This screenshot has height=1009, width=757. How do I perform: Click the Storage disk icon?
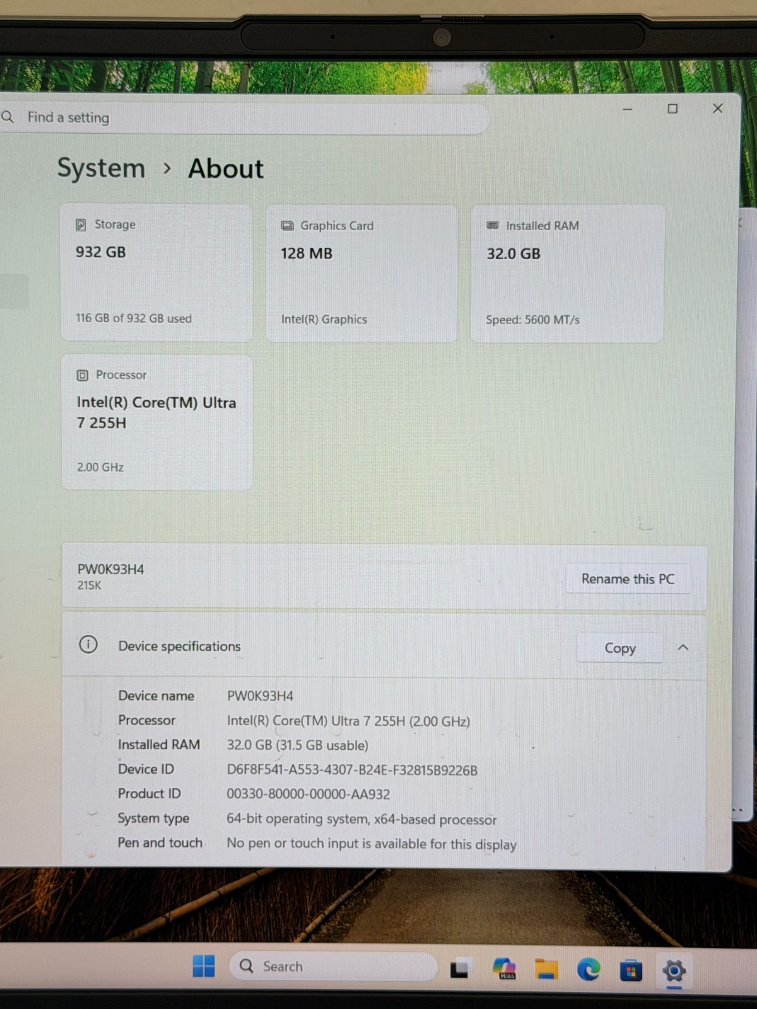coord(81,225)
